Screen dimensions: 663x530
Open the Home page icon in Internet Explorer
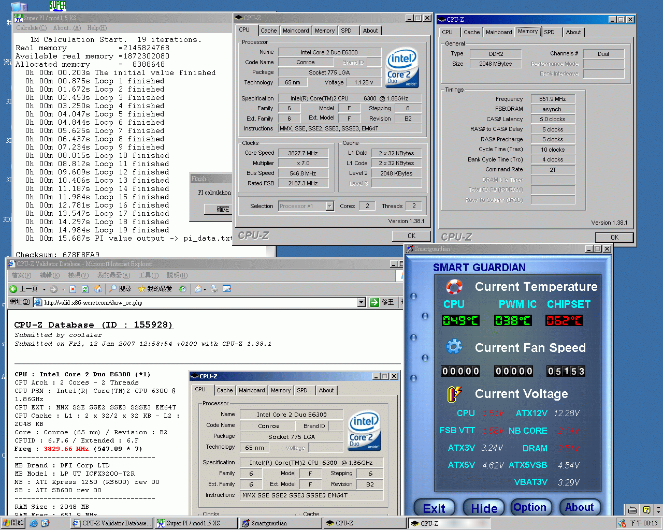coord(97,289)
